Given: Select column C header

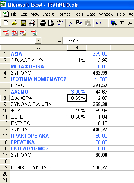Looking at the screenshot, I should 98,48.
